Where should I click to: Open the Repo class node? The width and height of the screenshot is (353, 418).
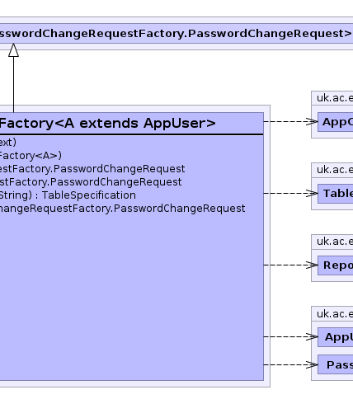(x=336, y=265)
